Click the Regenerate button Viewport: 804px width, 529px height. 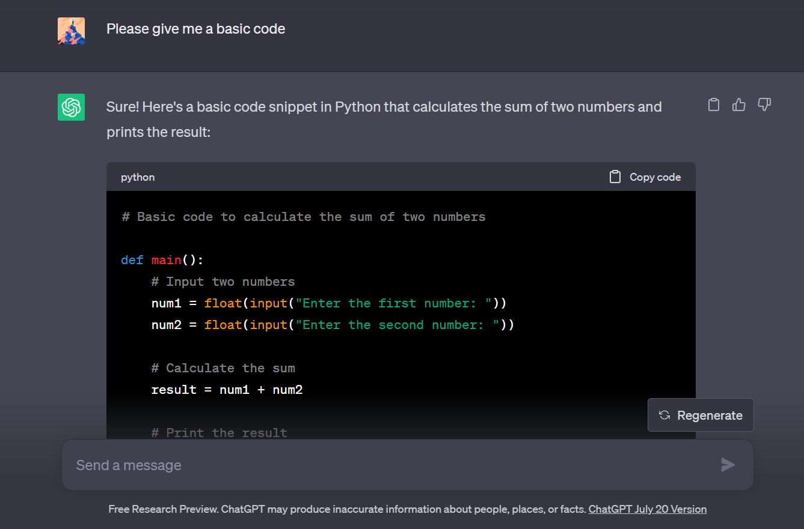701,414
